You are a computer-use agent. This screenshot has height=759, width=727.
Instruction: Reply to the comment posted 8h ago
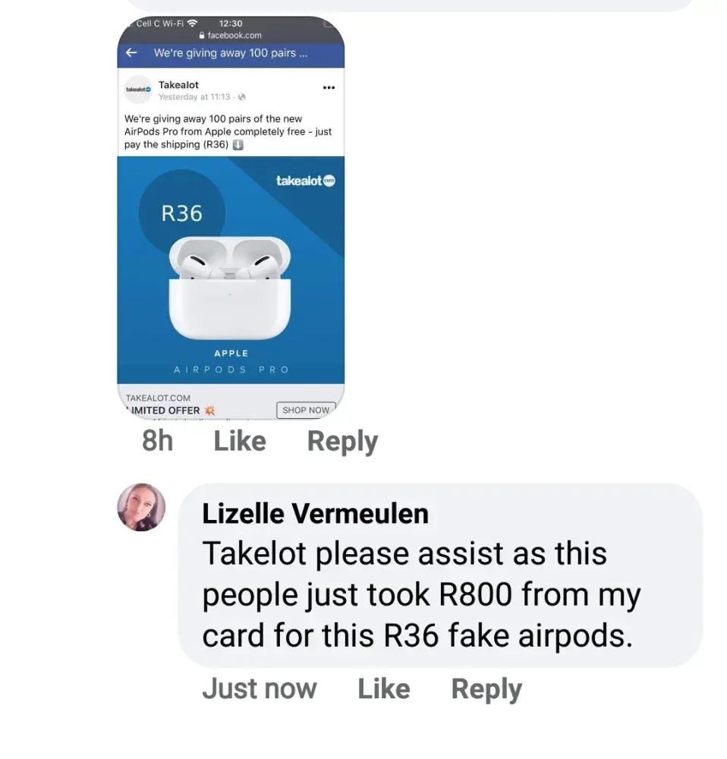pyautogui.click(x=343, y=442)
